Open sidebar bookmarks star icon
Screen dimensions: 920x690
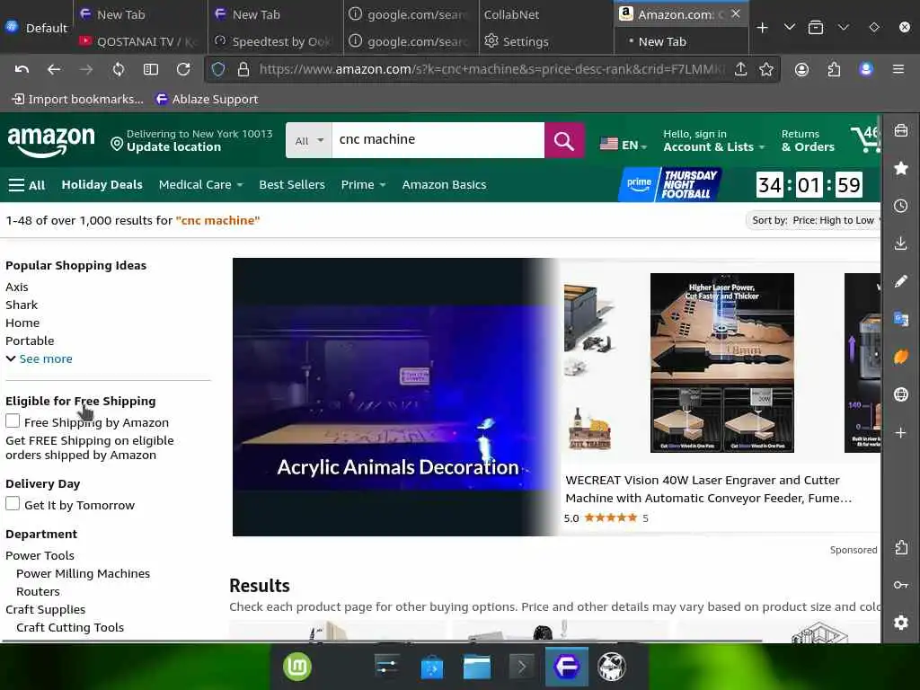[x=900, y=168]
